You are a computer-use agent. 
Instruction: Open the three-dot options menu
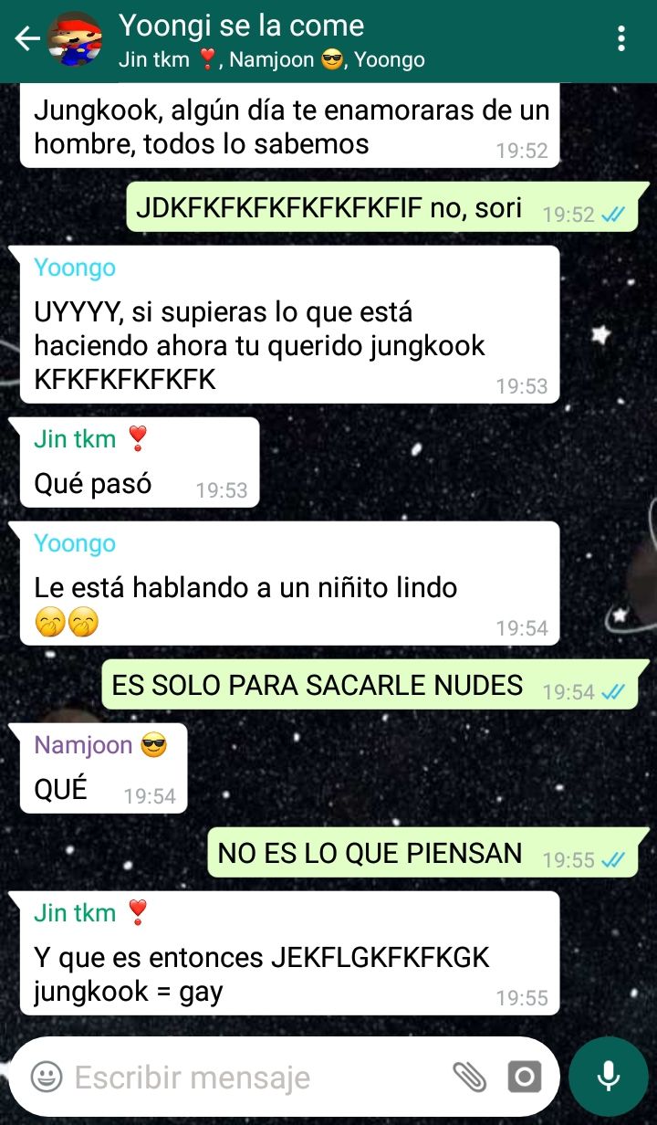[621, 38]
